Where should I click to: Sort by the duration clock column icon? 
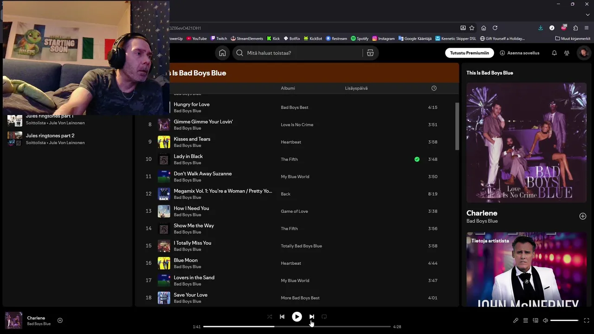click(x=434, y=88)
